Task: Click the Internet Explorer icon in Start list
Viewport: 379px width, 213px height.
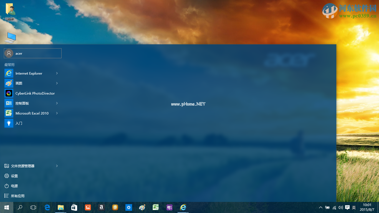Action: (9, 73)
